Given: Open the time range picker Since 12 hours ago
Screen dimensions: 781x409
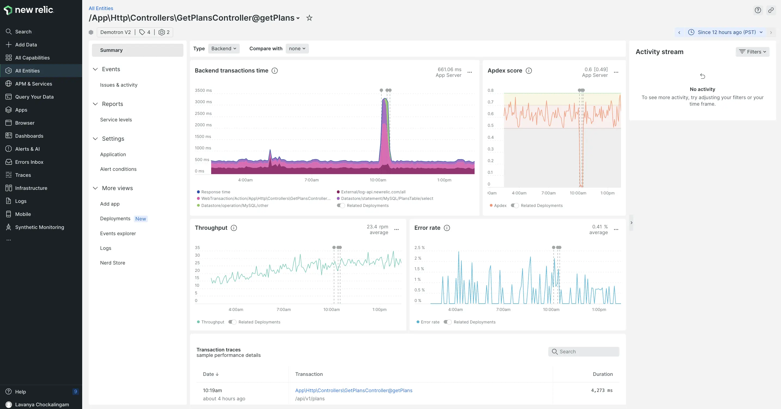Looking at the screenshot, I should tap(726, 32).
